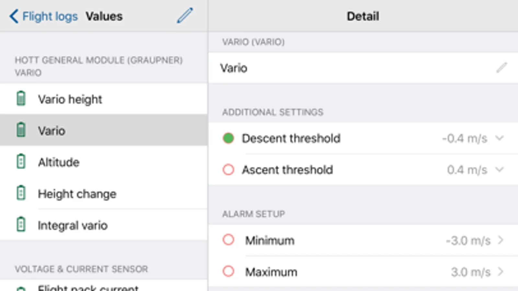Click battery icon beside Height change
518x291 pixels.
(21, 193)
